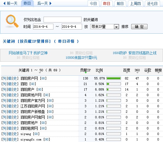Click 史 link for 泗阳房产网 row

(x=15, y=78)
